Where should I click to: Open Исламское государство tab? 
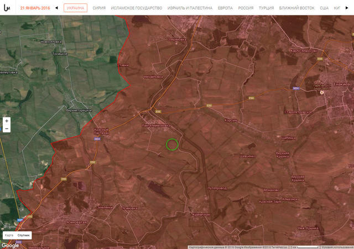click(137, 8)
